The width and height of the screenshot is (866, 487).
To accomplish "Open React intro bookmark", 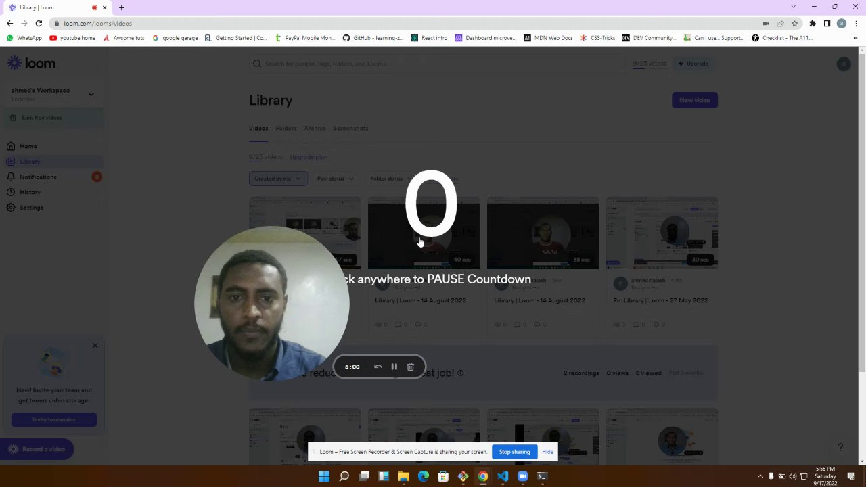I will [x=429, y=38].
